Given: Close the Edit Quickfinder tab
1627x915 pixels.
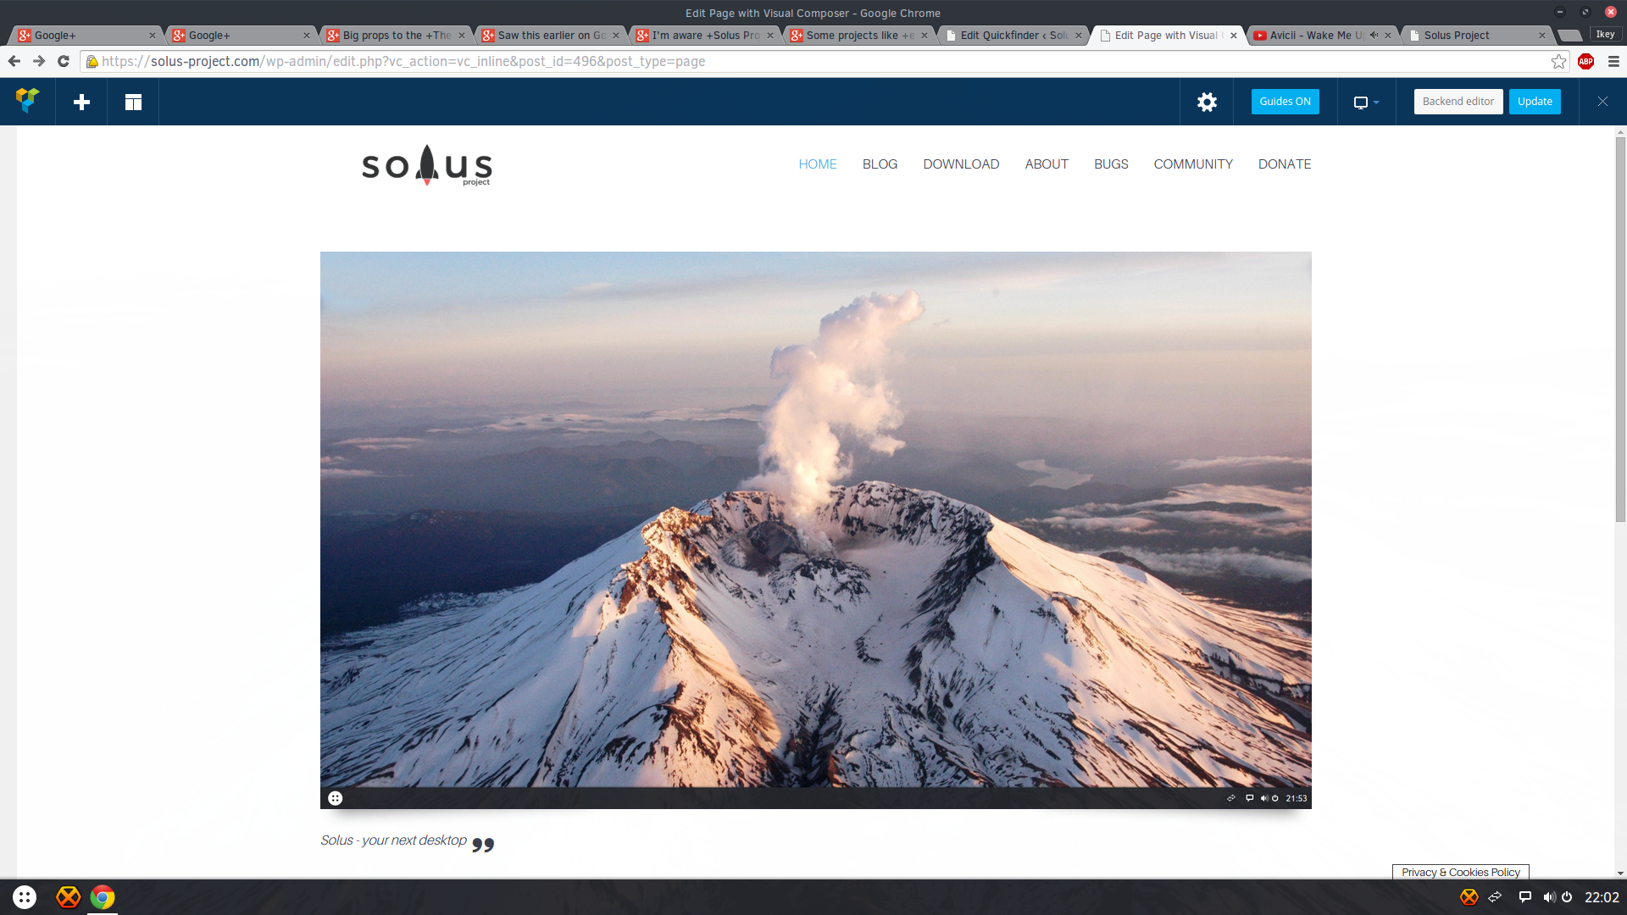Looking at the screenshot, I should pyautogui.click(x=1079, y=36).
